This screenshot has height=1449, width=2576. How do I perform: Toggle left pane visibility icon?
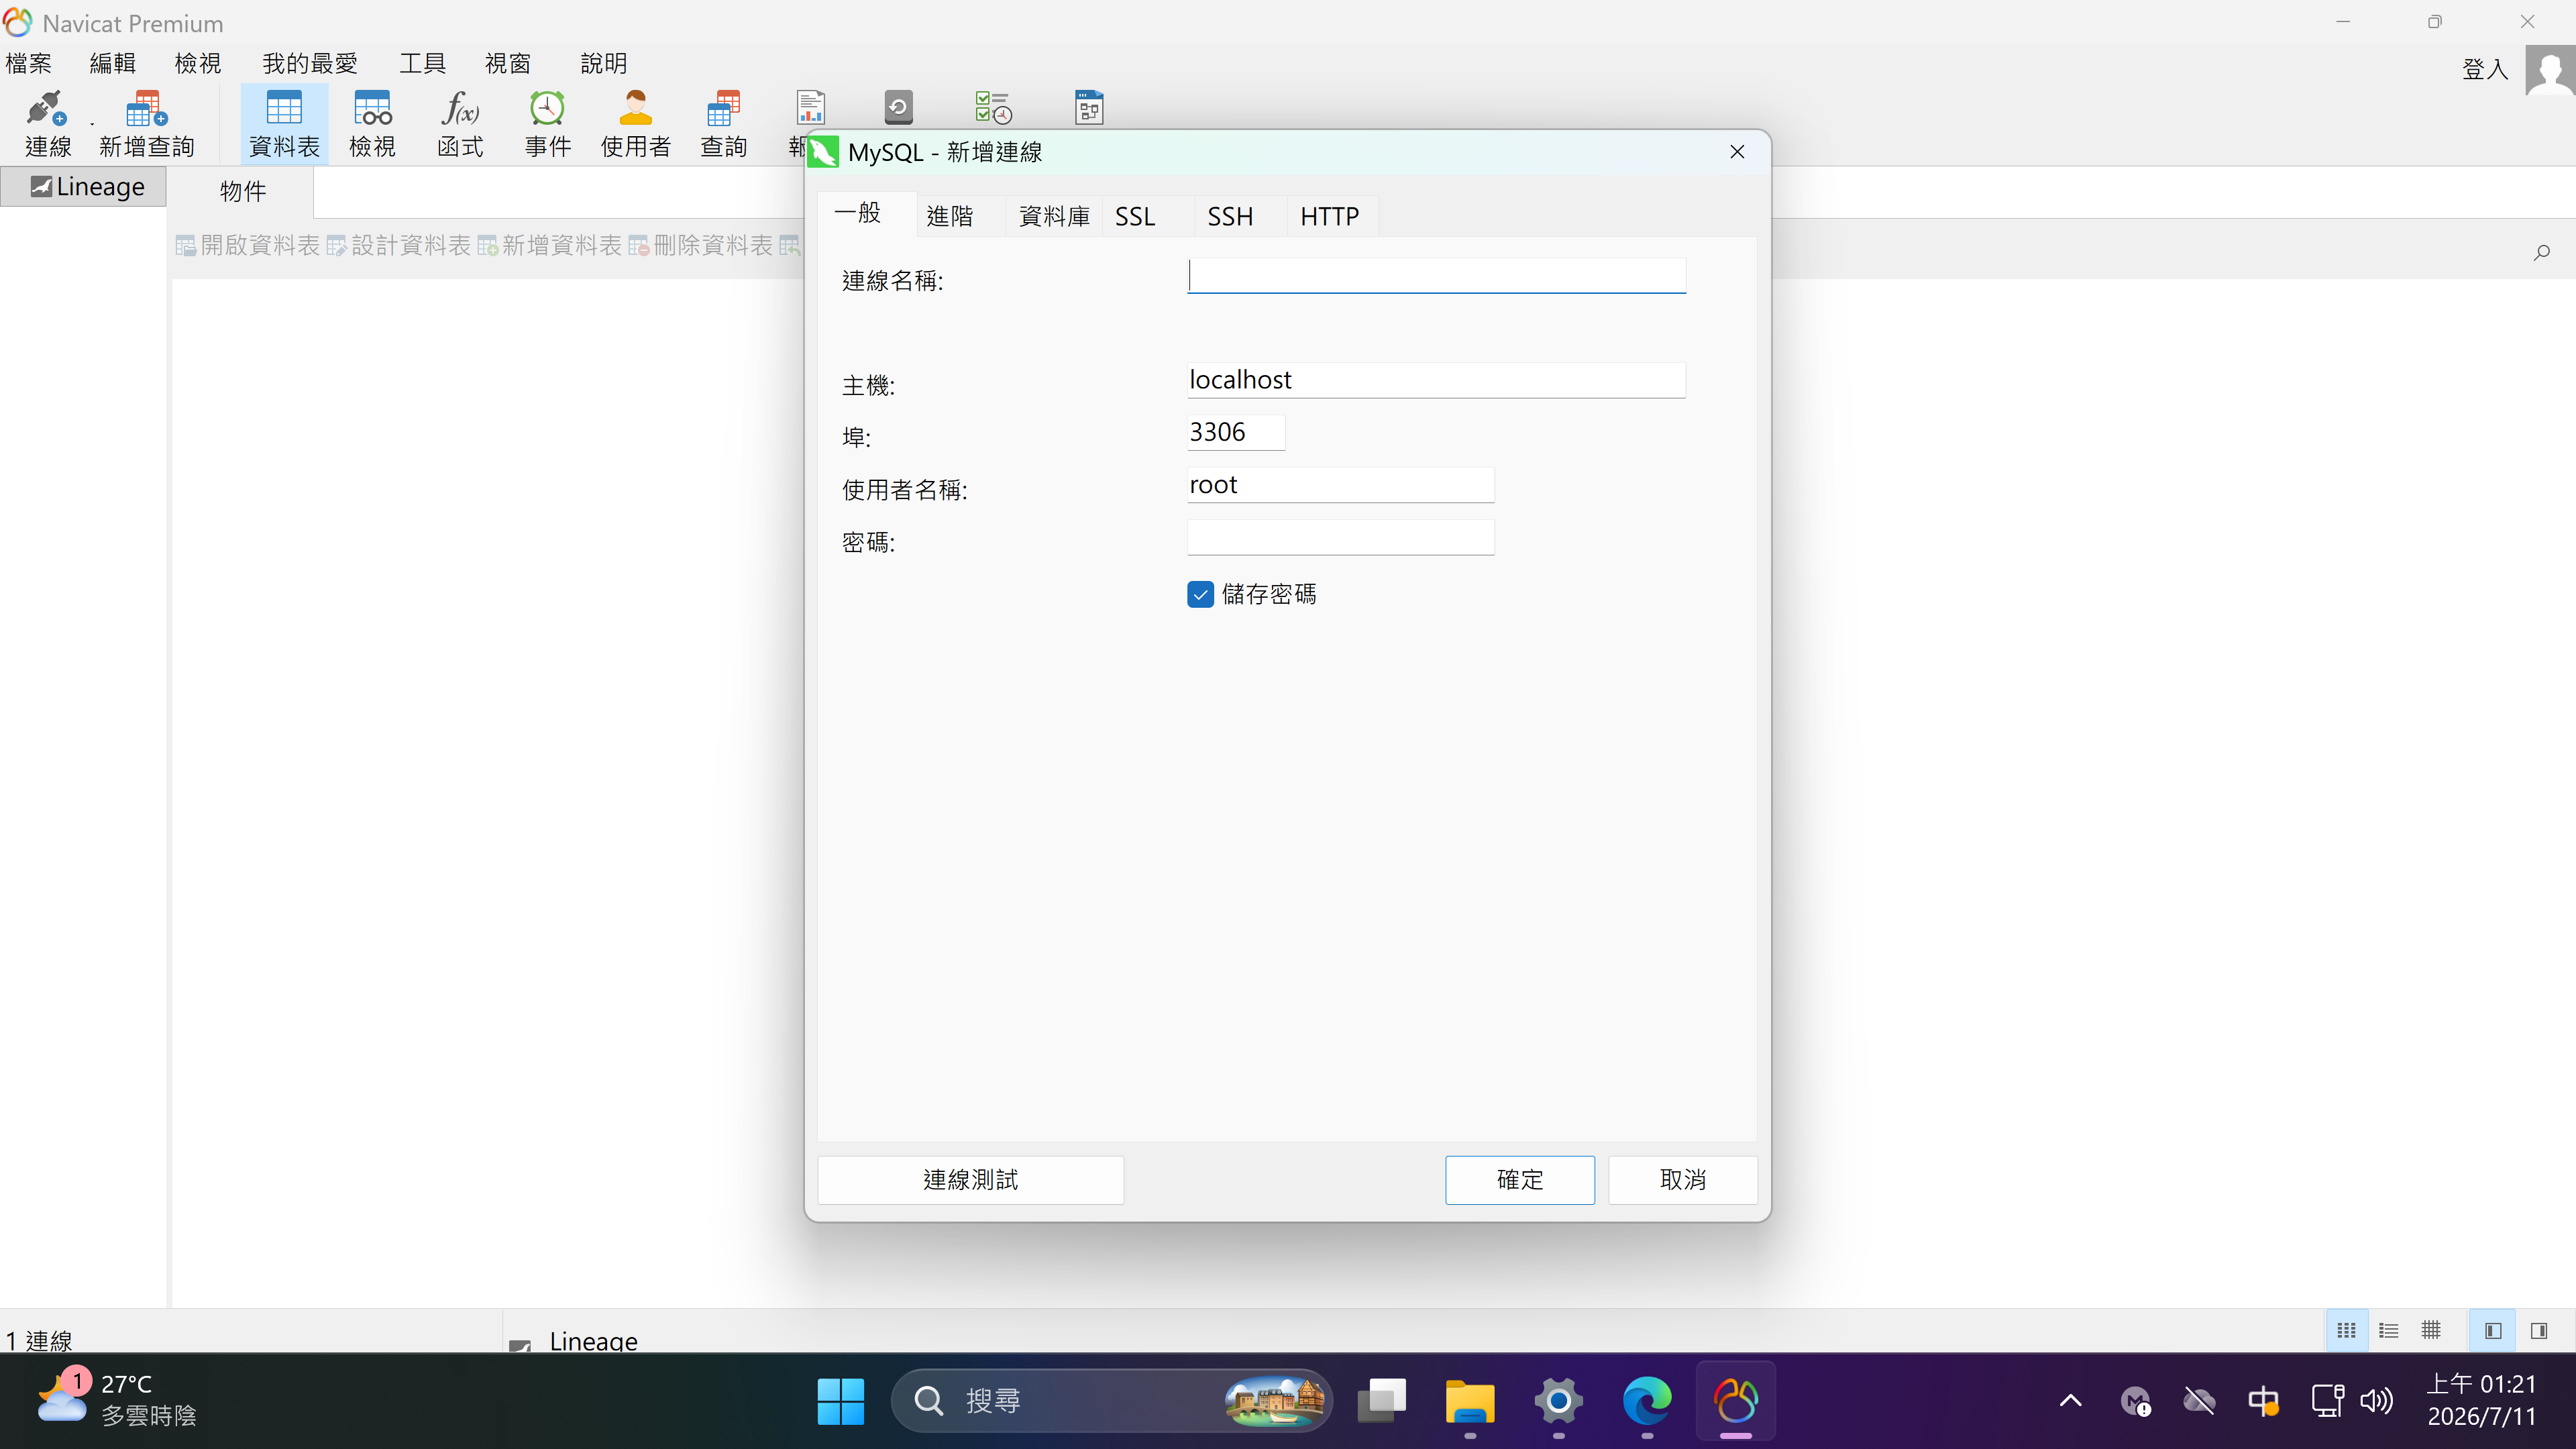pyautogui.click(x=2492, y=1330)
